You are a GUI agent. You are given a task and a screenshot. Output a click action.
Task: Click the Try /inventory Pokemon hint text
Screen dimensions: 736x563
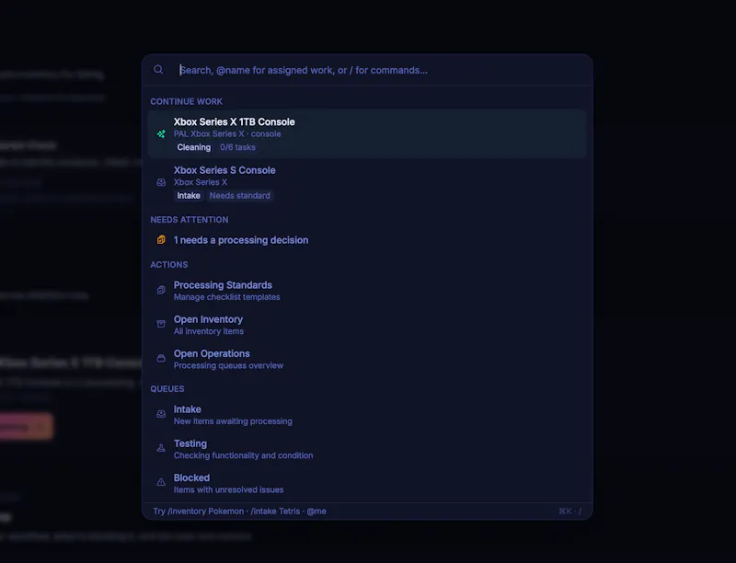(199, 511)
